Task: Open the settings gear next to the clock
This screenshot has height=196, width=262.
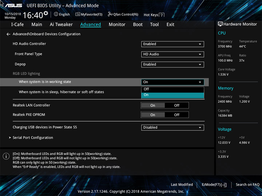Action: [x=45, y=13]
